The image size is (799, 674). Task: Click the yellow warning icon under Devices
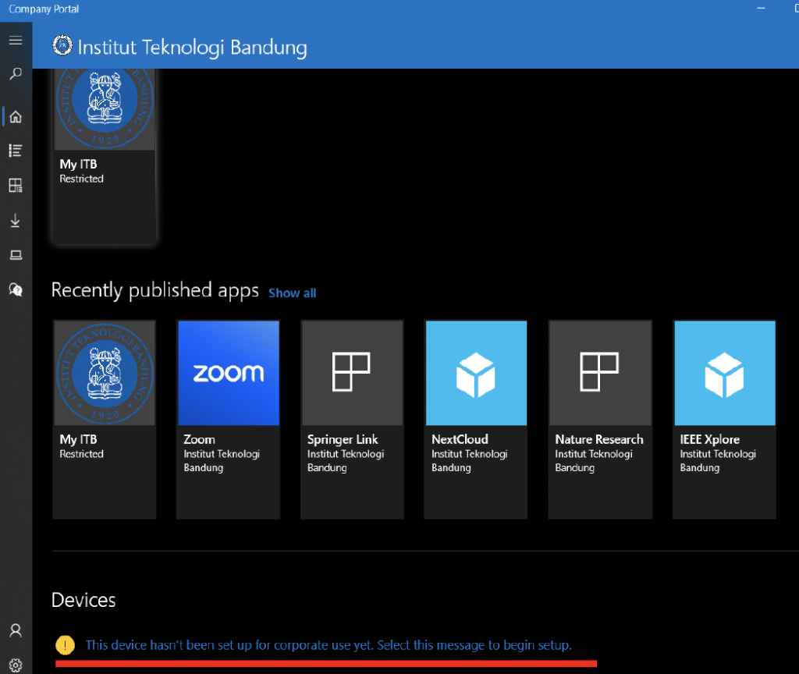66,645
